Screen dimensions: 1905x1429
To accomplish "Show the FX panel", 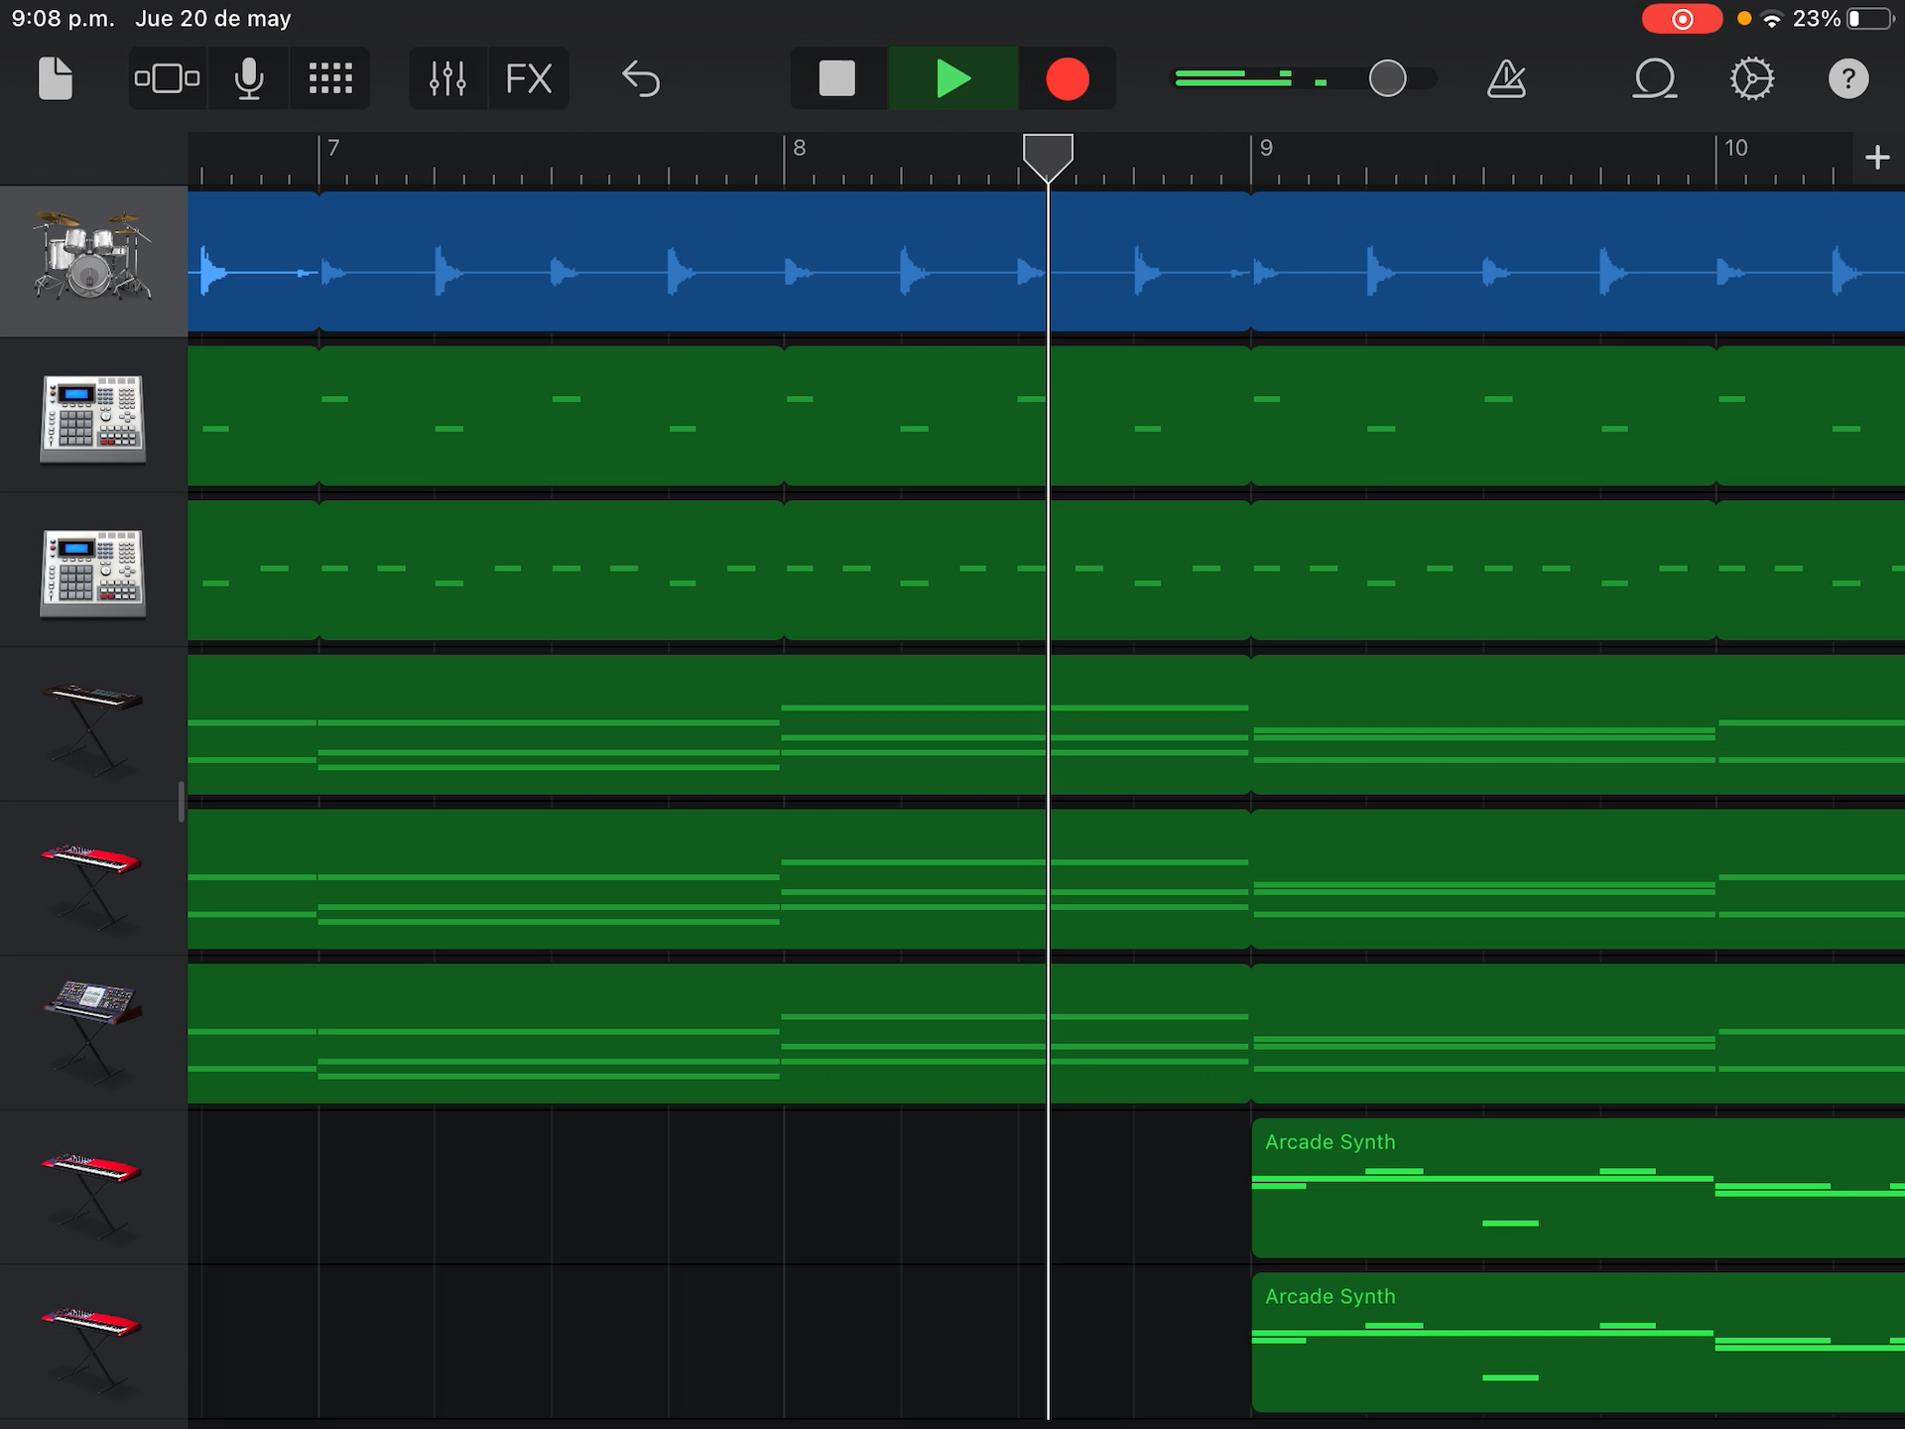I will [529, 78].
